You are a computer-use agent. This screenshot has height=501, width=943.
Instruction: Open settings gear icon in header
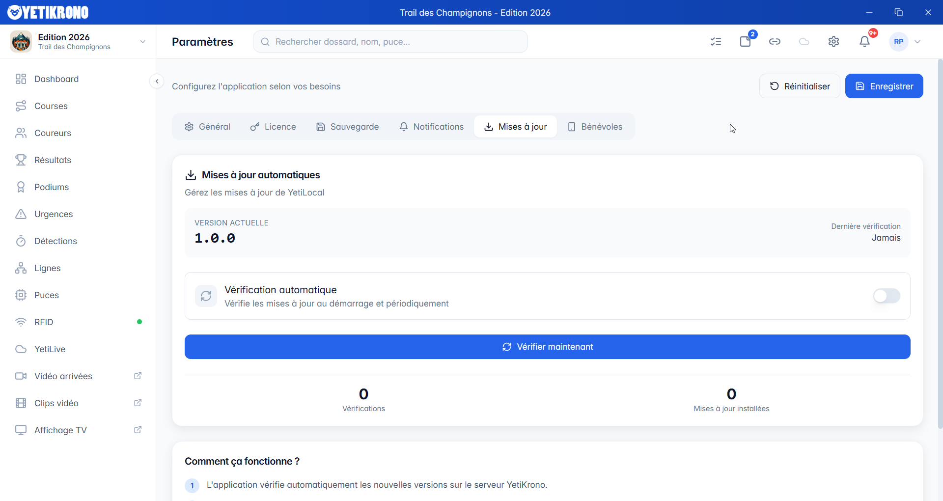833,42
